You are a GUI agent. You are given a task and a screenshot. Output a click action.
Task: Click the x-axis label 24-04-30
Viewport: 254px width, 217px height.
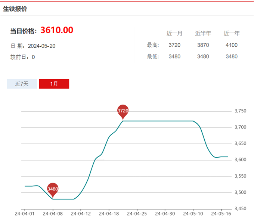165,214
